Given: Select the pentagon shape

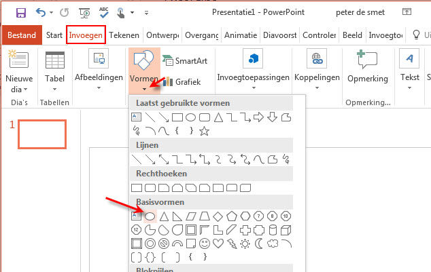Looking at the screenshot, I should [x=231, y=216].
